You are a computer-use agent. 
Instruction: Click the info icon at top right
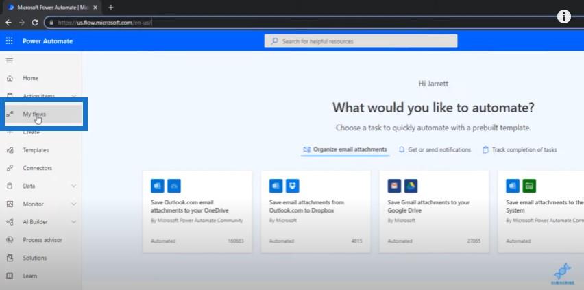click(564, 16)
